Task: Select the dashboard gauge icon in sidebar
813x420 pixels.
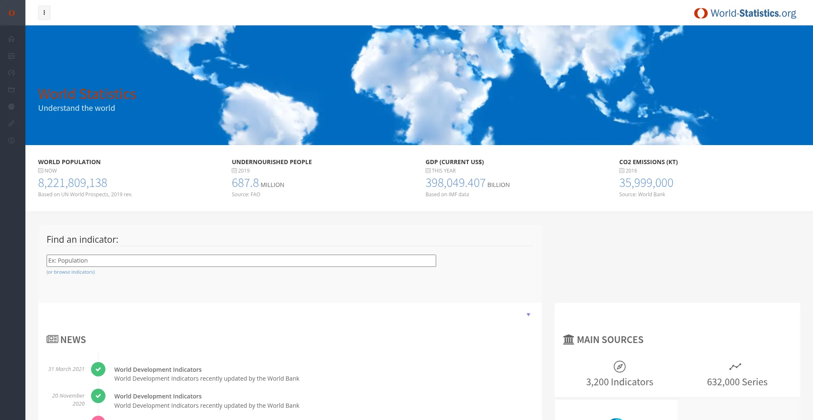Action: [x=11, y=73]
